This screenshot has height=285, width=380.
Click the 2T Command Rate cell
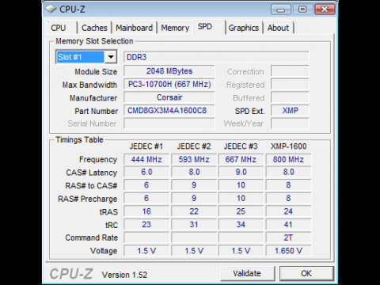coord(288,237)
